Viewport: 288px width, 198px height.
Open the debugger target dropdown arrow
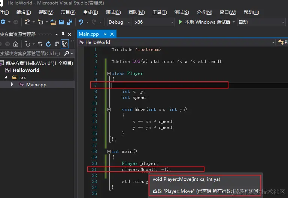tap(234, 22)
